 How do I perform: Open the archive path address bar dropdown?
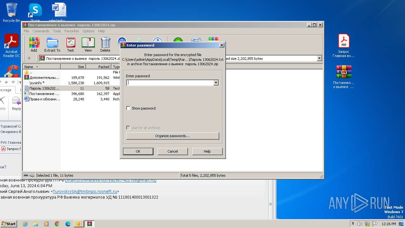click(319, 58)
